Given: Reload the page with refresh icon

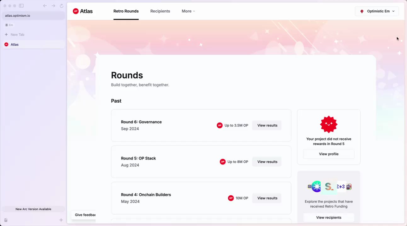Looking at the screenshot, I should (x=61, y=6).
